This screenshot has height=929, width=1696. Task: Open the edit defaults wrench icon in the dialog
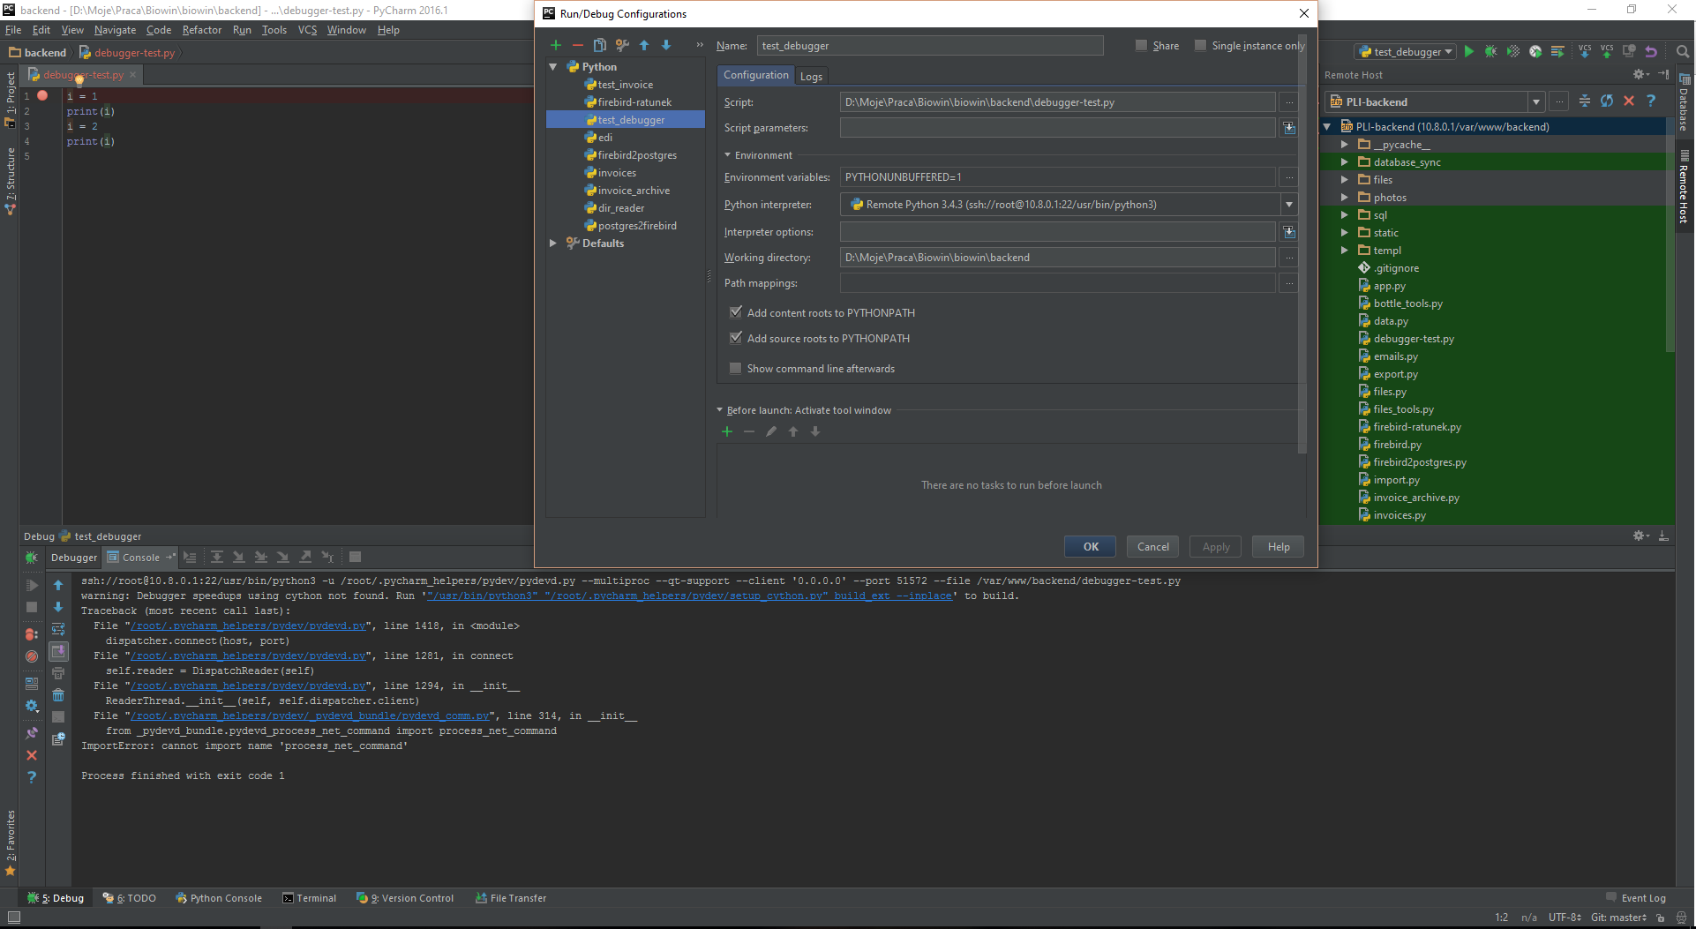pos(622,45)
